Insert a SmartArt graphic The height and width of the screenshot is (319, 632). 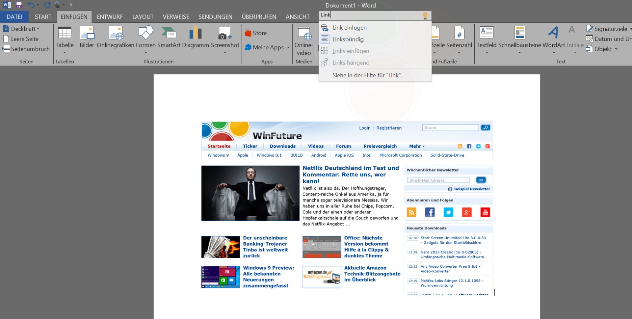coord(169,37)
